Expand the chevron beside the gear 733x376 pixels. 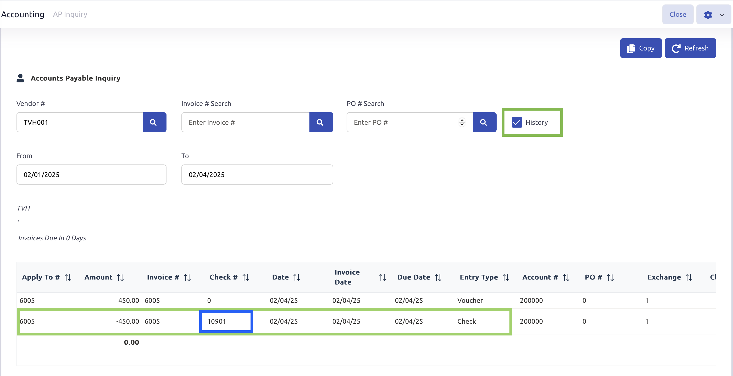point(722,15)
